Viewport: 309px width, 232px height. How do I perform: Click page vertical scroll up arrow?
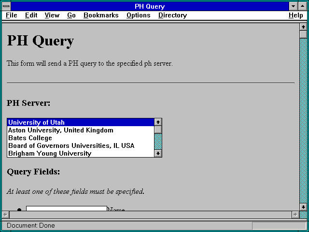[x=303, y=27]
